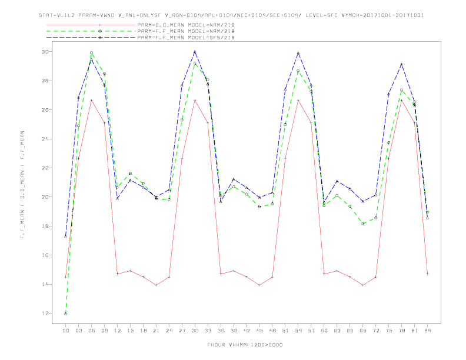Click the blue triangle marker at hour 00

click(x=66, y=236)
